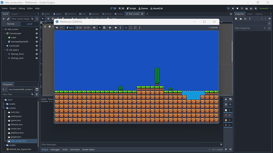Pause the game in the debug window toolbar

57,28
